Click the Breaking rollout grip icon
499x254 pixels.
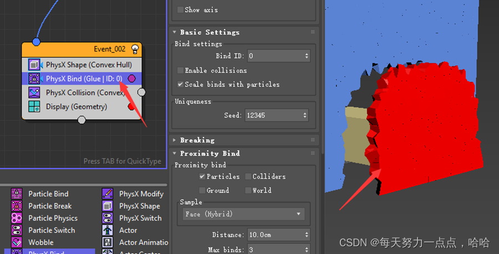click(x=313, y=140)
